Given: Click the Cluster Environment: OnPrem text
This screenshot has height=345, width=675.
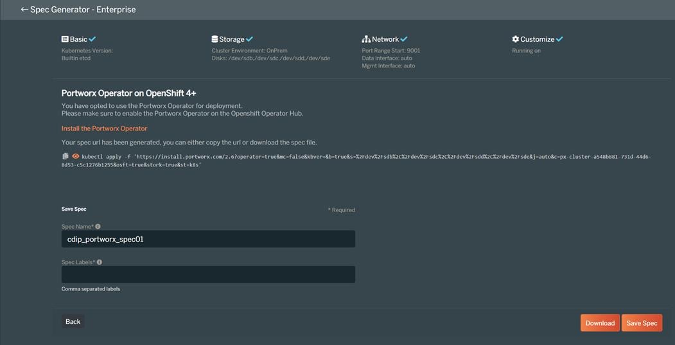Looking at the screenshot, I should (x=249, y=50).
